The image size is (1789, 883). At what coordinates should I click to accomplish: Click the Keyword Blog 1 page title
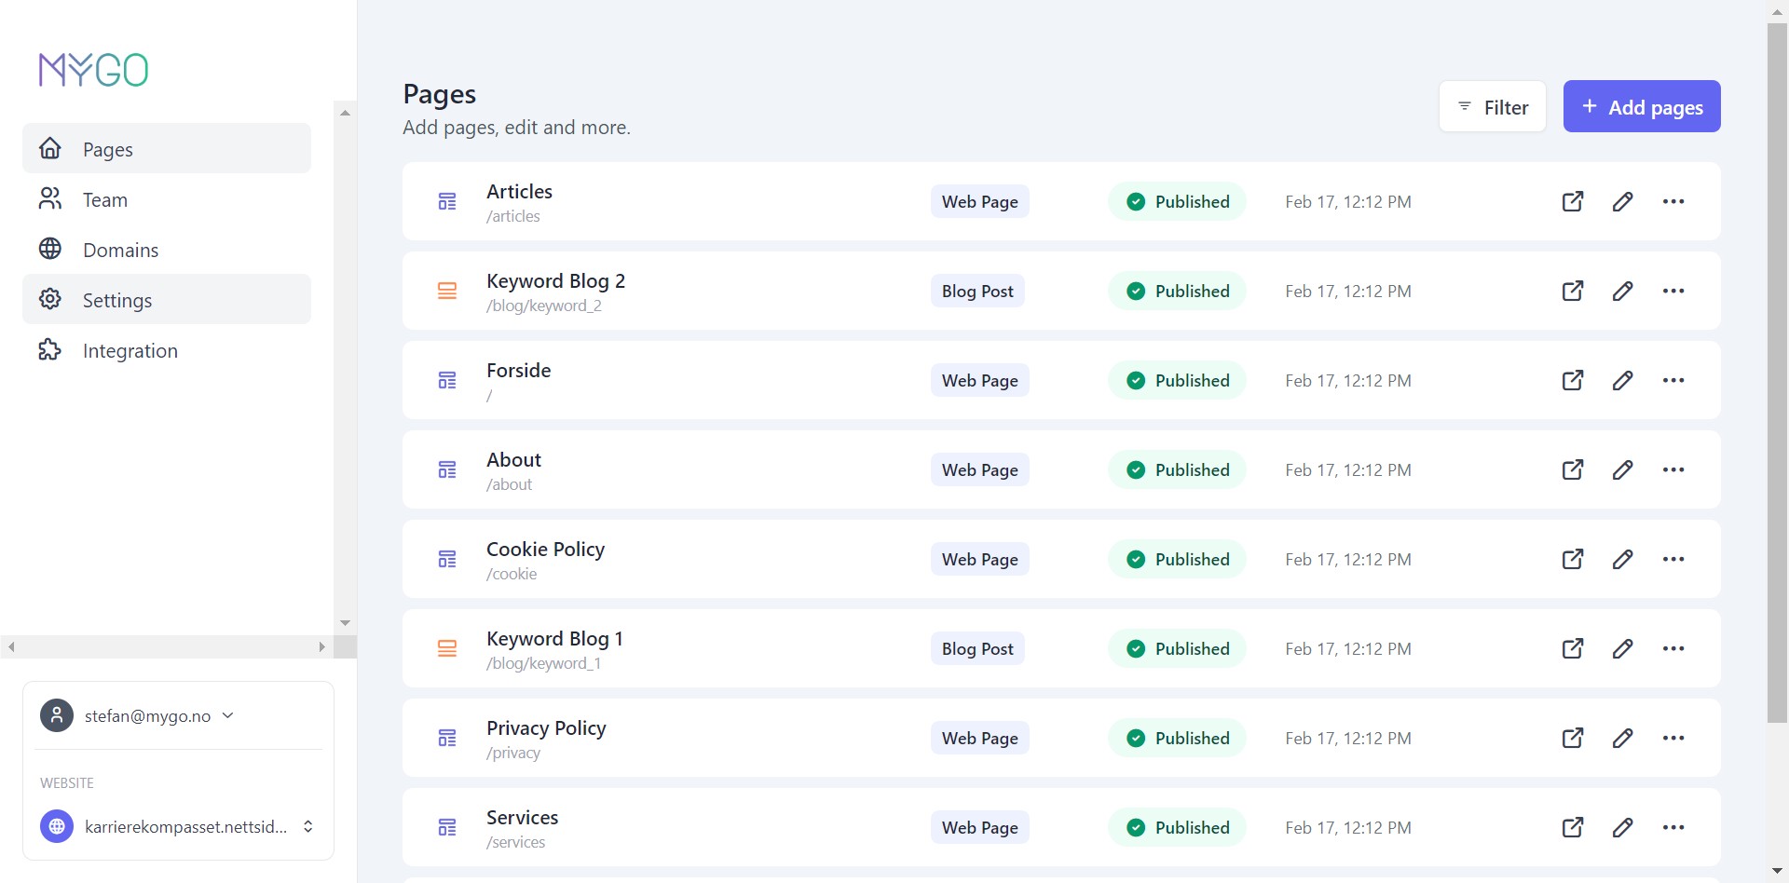click(x=554, y=639)
